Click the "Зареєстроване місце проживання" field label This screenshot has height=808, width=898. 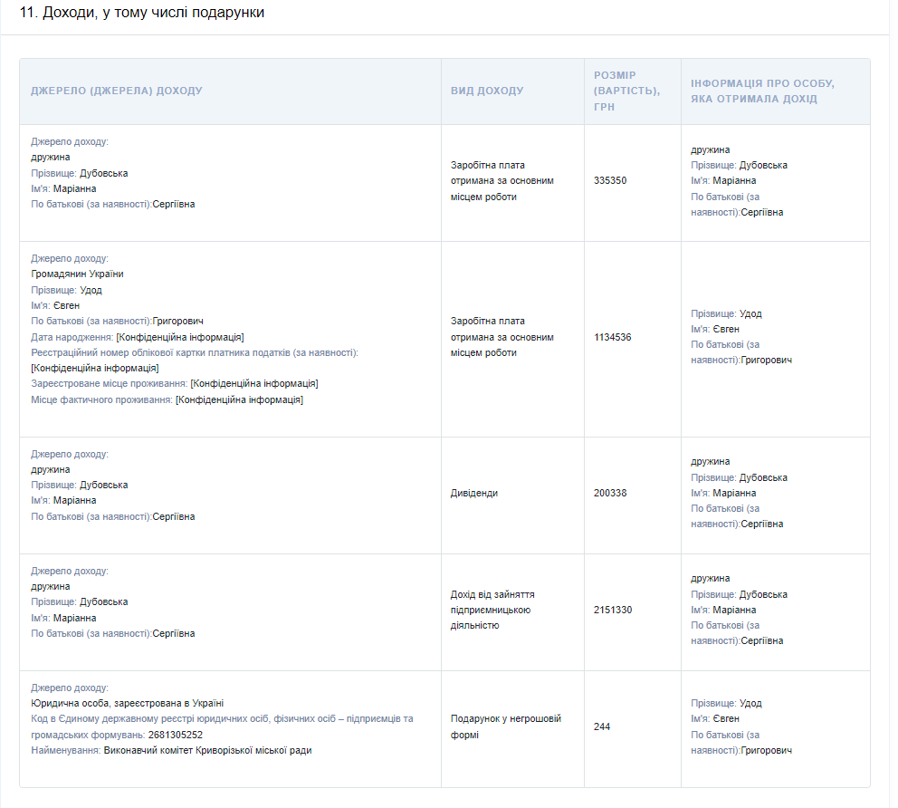(109, 383)
